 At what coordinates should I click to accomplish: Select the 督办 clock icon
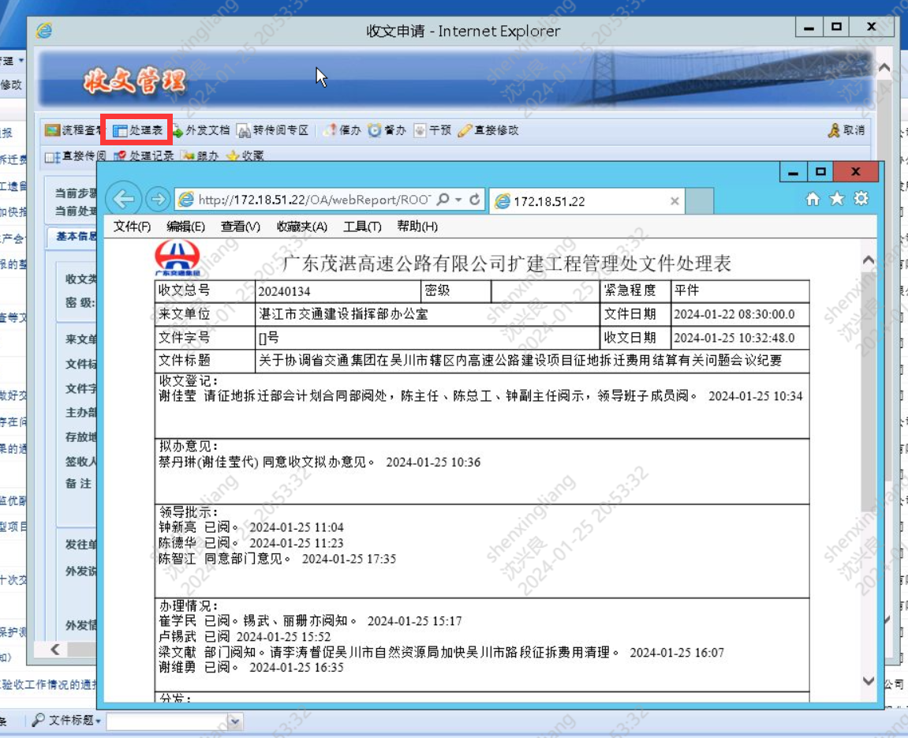[x=387, y=130]
